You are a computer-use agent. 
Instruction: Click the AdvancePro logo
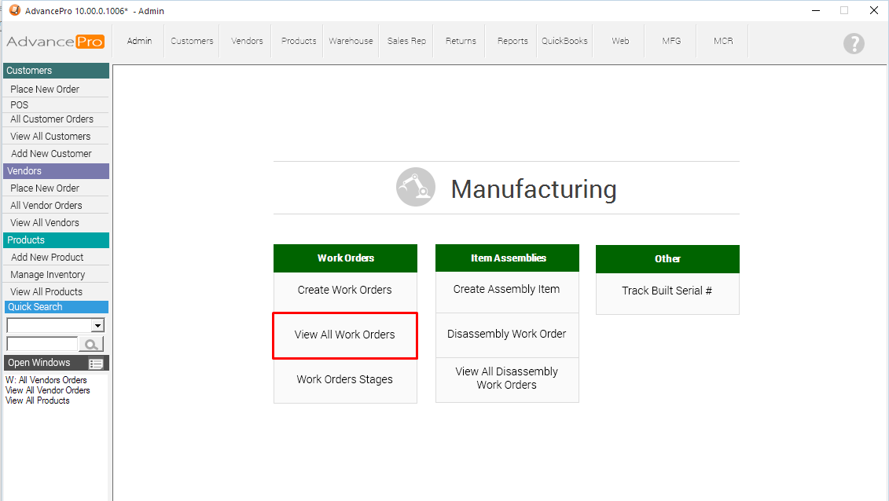tap(55, 42)
